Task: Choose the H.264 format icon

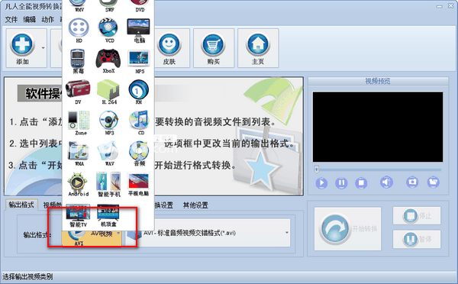Action: 109,91
